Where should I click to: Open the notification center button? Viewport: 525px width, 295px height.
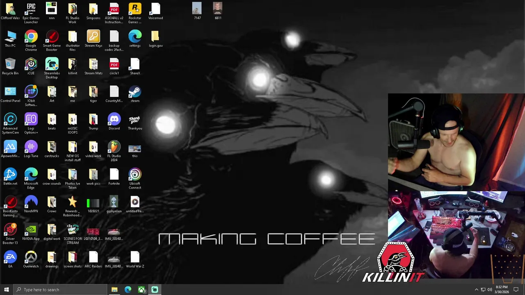click(516, 290)
